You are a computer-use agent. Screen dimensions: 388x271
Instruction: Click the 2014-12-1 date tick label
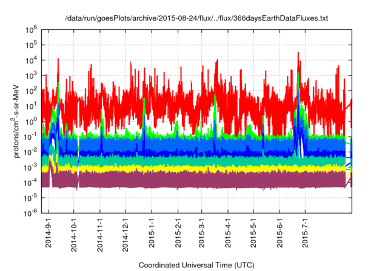pyautogui.click(x=125, y=232)
